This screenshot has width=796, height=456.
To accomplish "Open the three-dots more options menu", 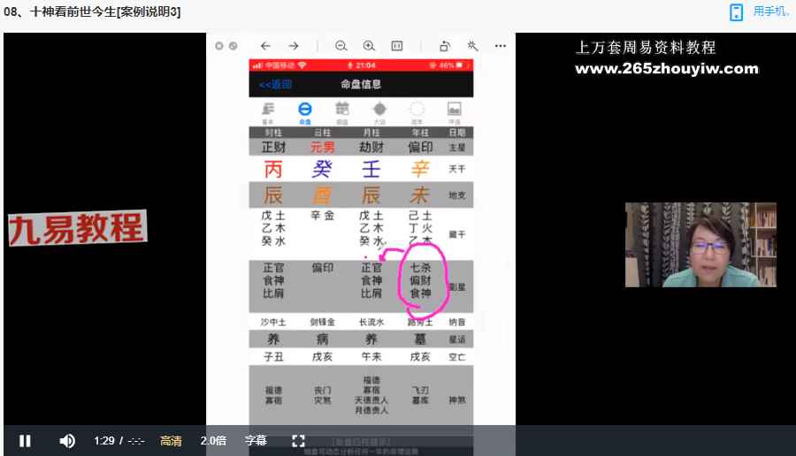I will point(501,46).
